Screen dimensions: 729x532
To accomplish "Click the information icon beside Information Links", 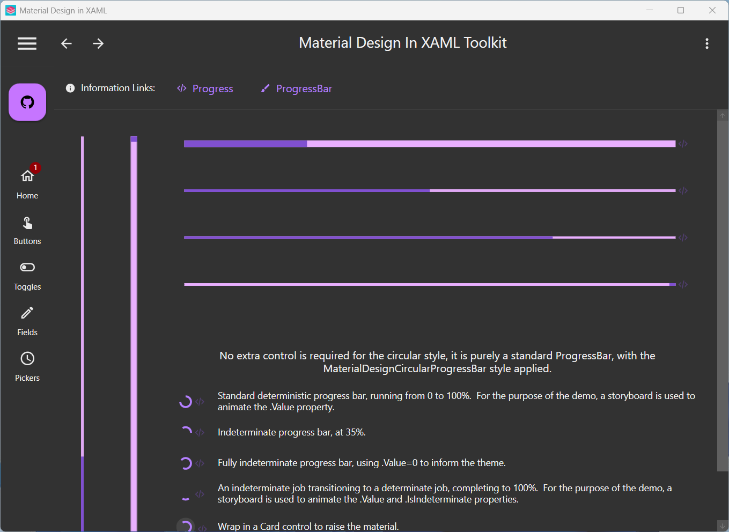I will pyautogui.click(x=70, y=88).
